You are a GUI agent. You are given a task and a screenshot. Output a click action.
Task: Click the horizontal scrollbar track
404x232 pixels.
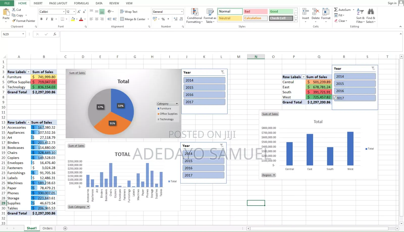[319, 228]
